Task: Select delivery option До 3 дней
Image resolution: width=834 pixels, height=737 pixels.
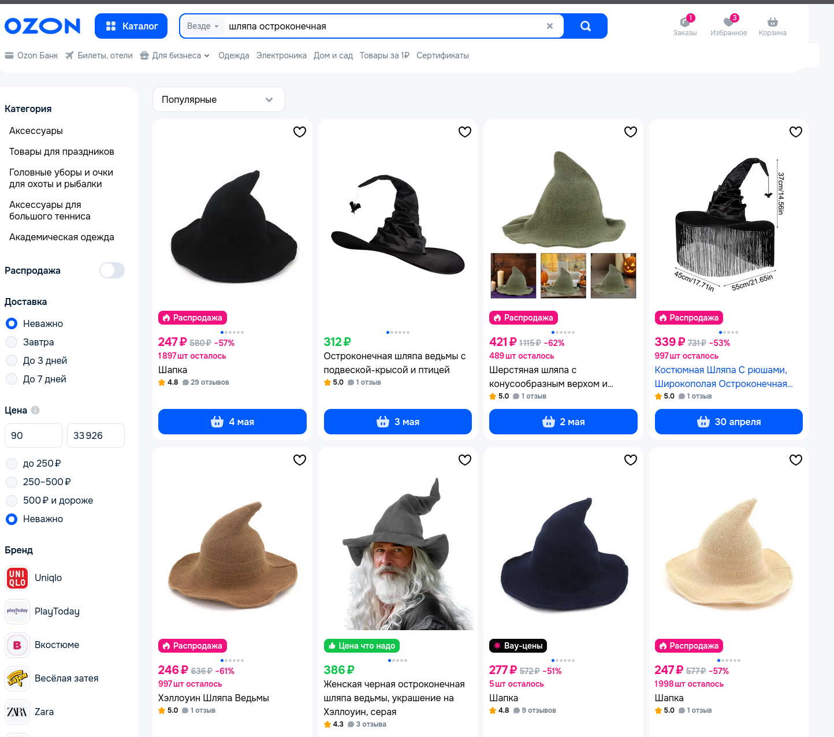Action: [x=12, y=360]
